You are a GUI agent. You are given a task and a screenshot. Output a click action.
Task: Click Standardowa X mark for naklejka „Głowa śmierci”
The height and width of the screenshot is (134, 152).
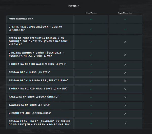tap(125, 97)
